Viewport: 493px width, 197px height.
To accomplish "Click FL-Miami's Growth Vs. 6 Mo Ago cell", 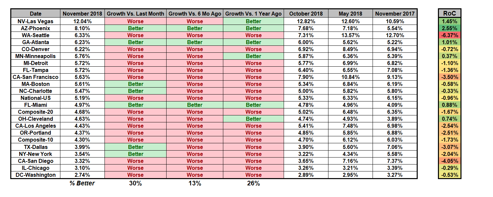I will click(195, 105).
